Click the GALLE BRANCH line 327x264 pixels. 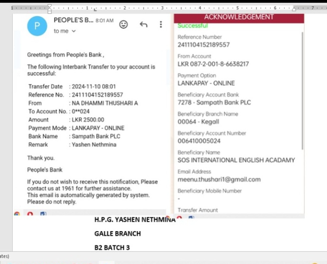(x=118, y=234)
